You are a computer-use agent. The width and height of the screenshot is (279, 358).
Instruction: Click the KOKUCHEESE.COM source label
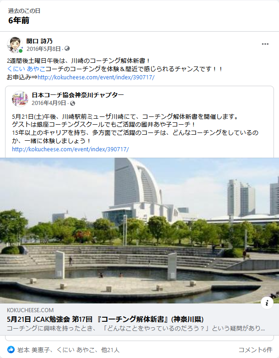click(x=30, y=310)
